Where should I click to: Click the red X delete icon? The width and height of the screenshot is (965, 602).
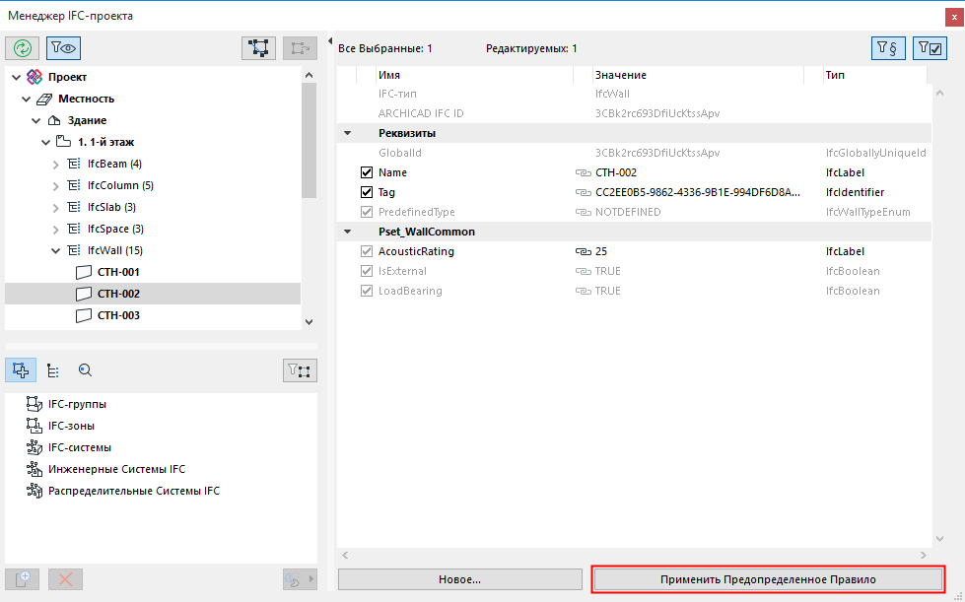click(66, 579)
